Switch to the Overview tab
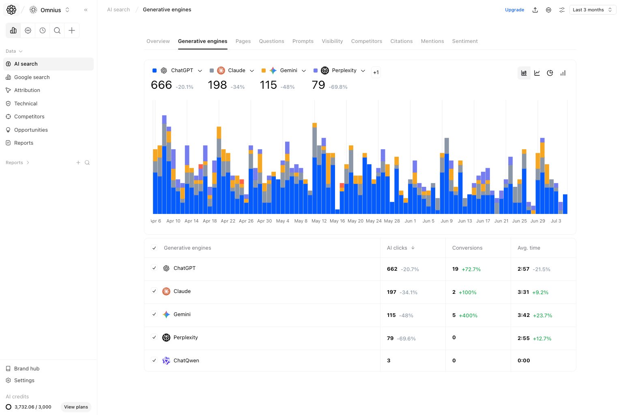This screenshot has width=623, height=415. click(158, 41)
